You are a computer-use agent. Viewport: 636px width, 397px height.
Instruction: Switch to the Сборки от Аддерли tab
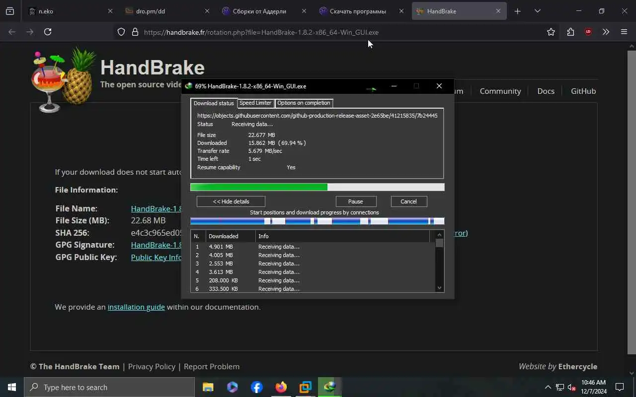(263, 11)
